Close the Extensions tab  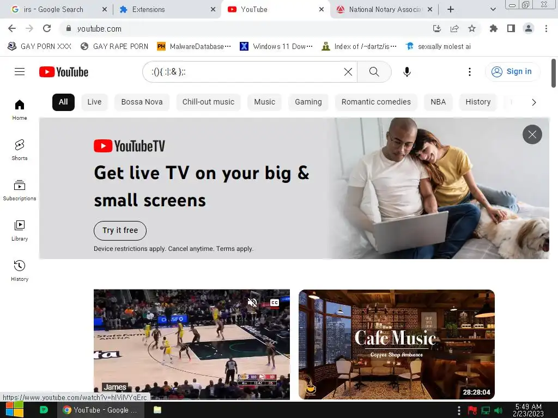click(x=213, y=9)
